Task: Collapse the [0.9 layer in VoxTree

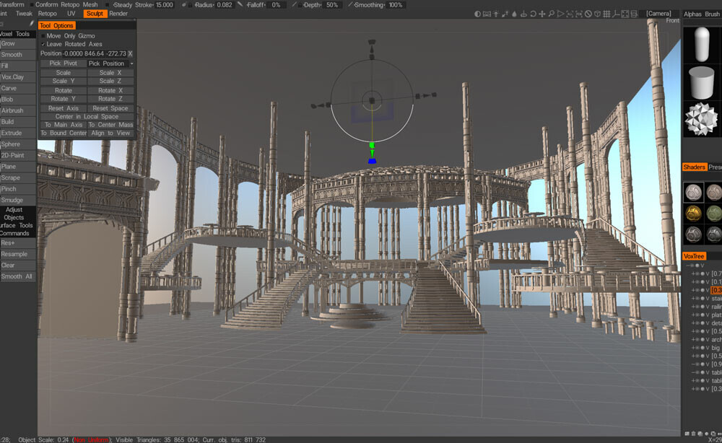Action: (x=693, y=364)
